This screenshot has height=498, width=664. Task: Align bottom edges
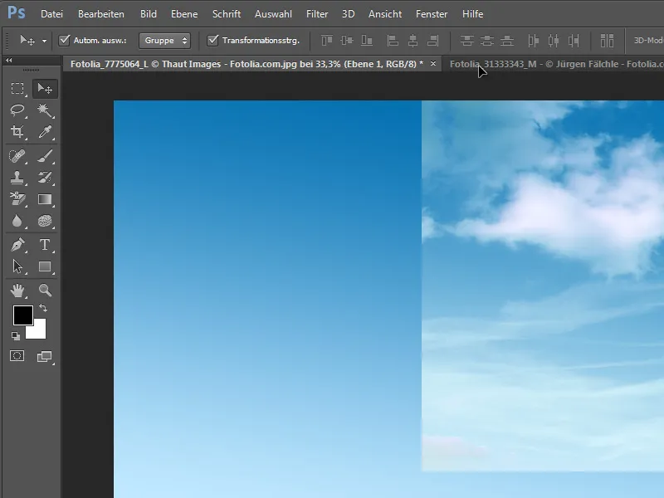[367, 41]
